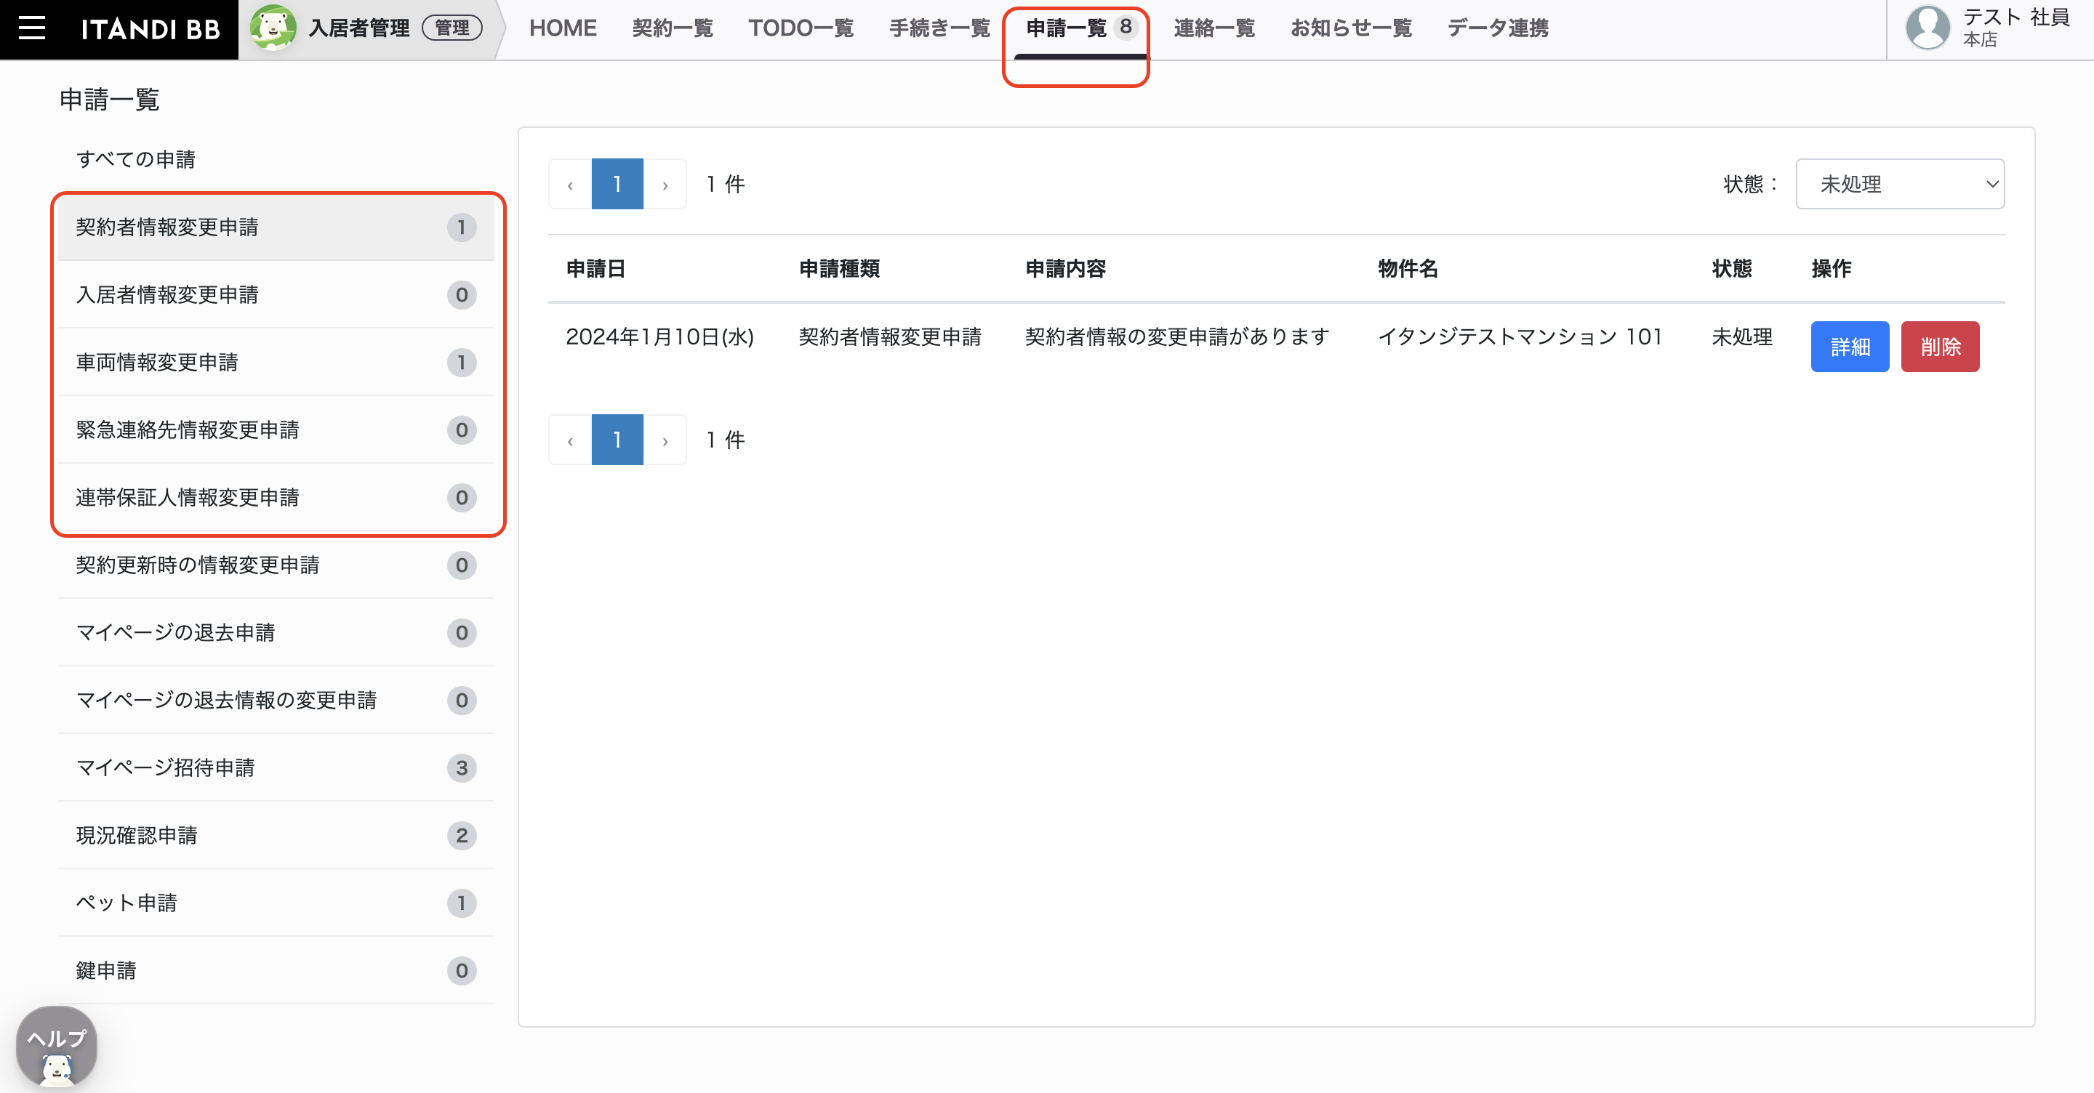Viewport: 2094px width, 1093px height.
Task: Switch to the TODO一覧 tab
Action: pos(801,28)
